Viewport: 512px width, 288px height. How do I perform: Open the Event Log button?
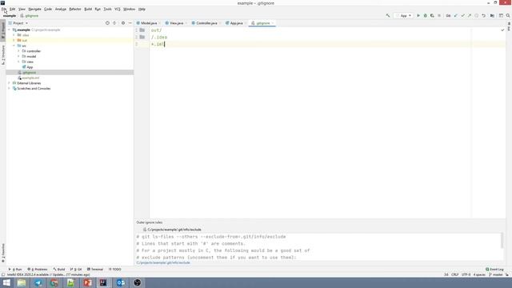[494, 270]
